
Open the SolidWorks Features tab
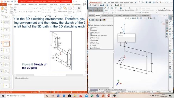pyautogui.click(x=91, y=16)
